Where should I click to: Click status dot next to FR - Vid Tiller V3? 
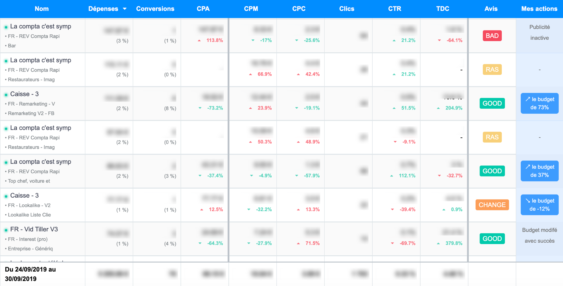click(6, 230)
